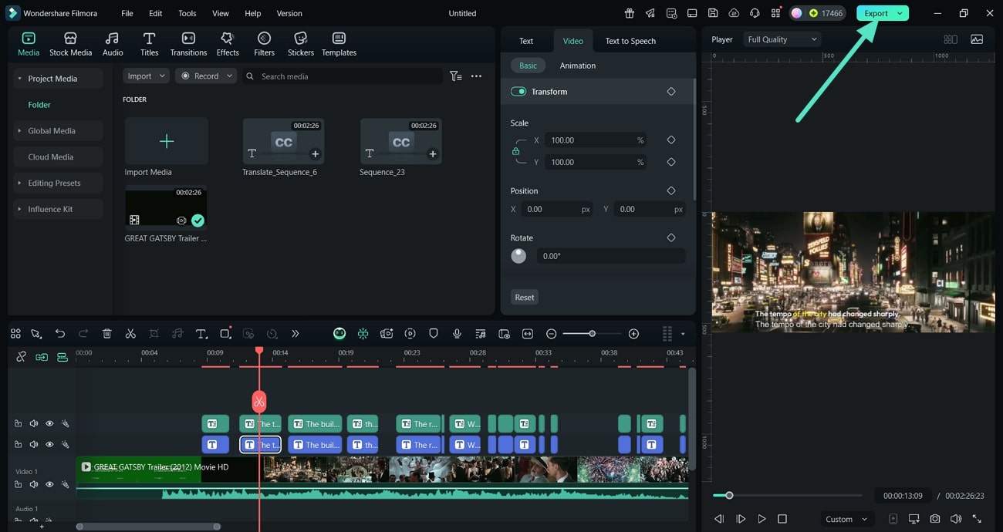Viewport: 1003px width, 532px height.
Task: Open the Filters panel
Action: pyautogui.click(x=264, y=44)
